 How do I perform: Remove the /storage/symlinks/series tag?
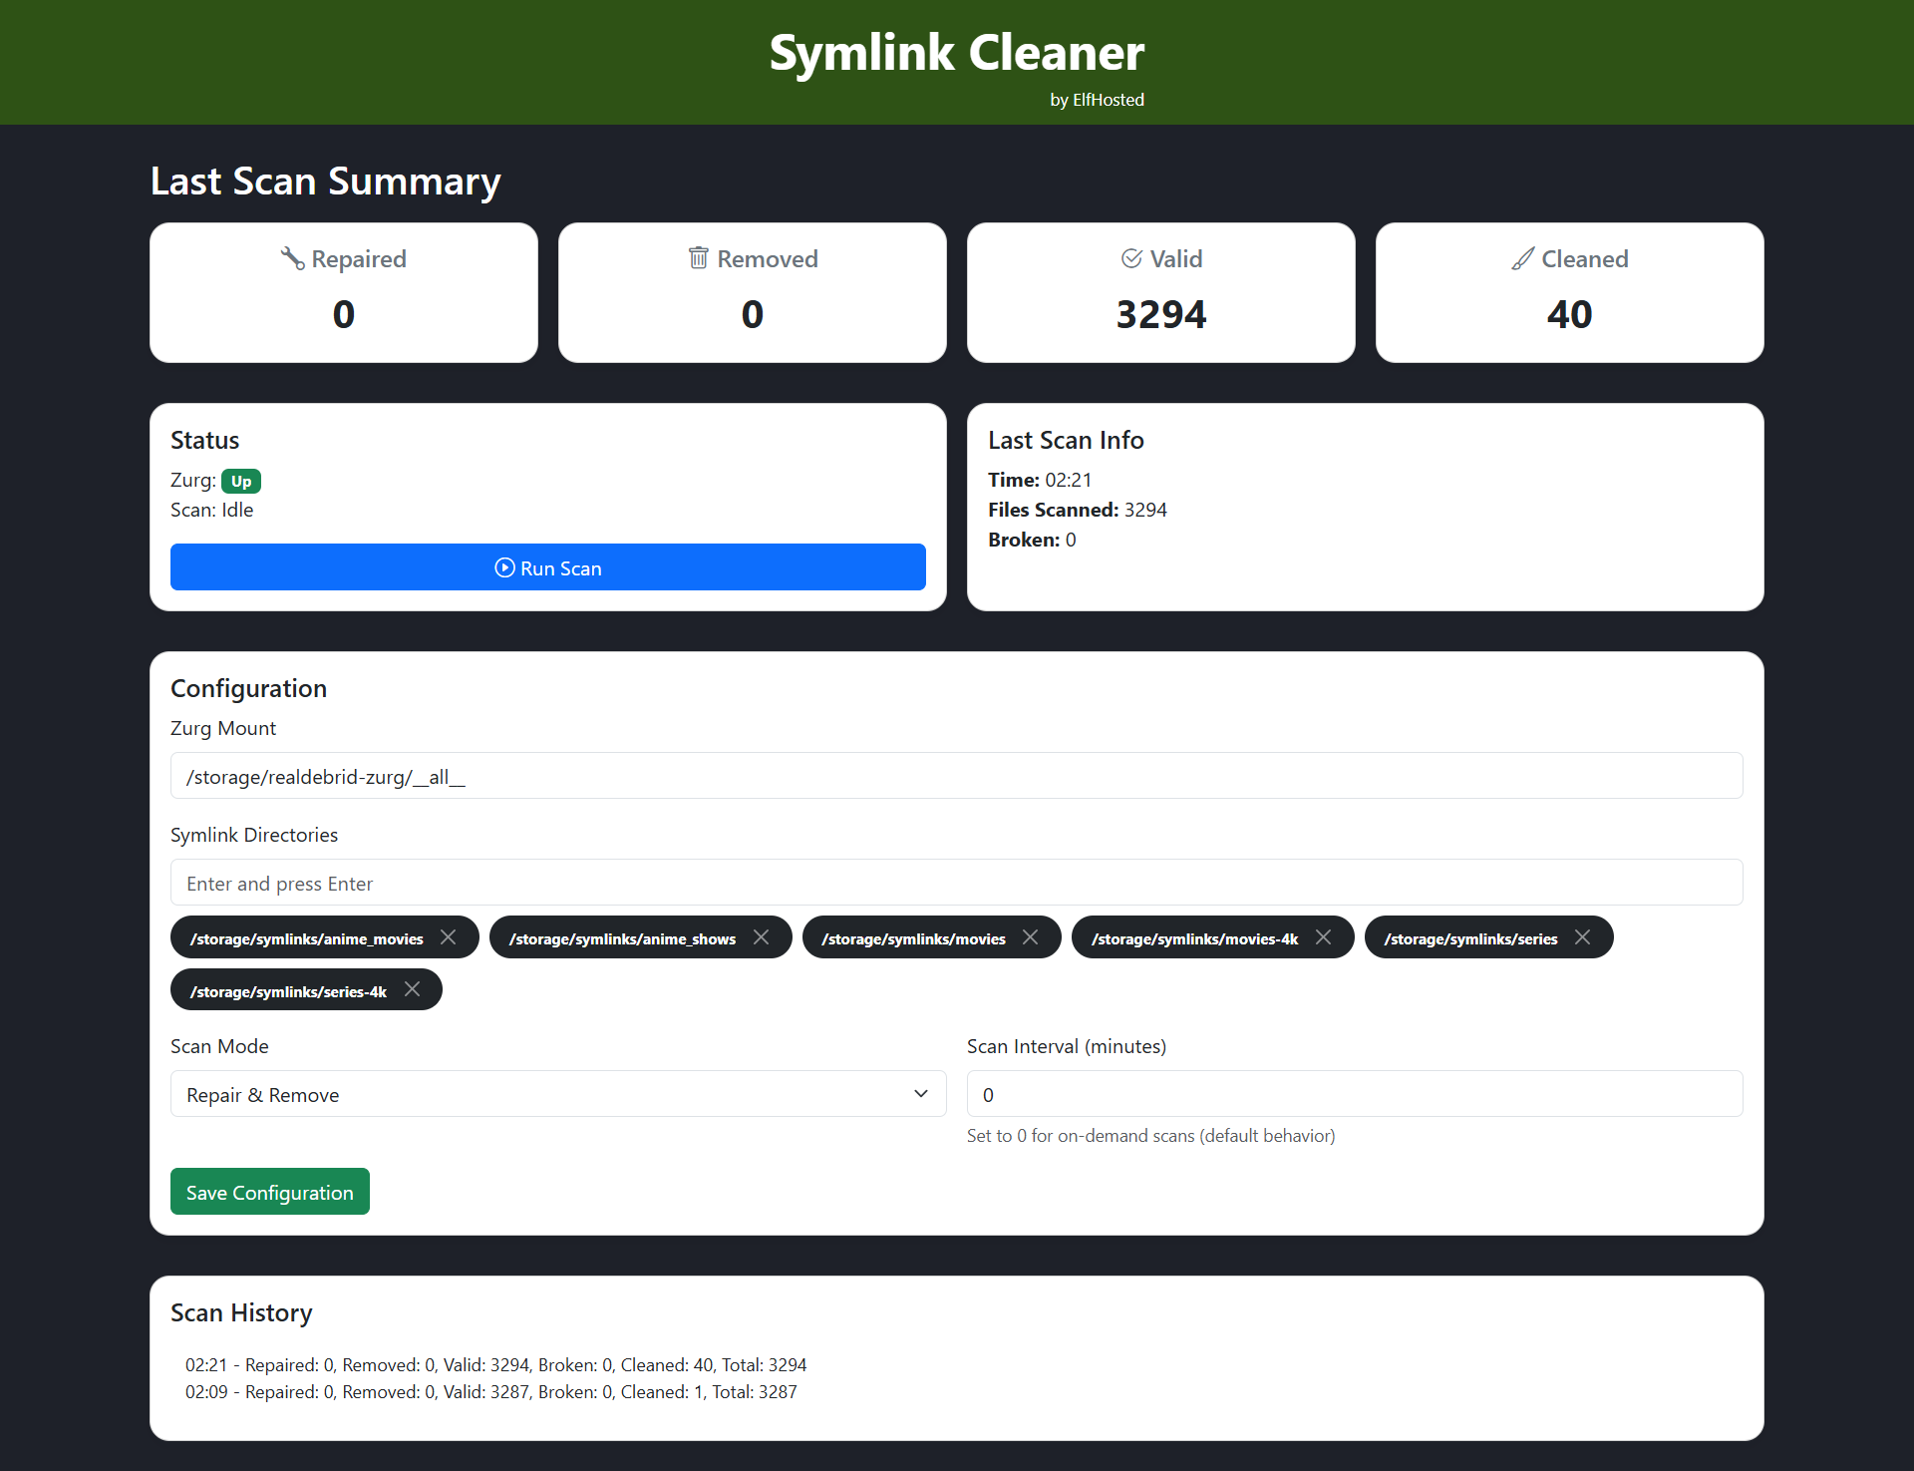(x=1583, y=937)
